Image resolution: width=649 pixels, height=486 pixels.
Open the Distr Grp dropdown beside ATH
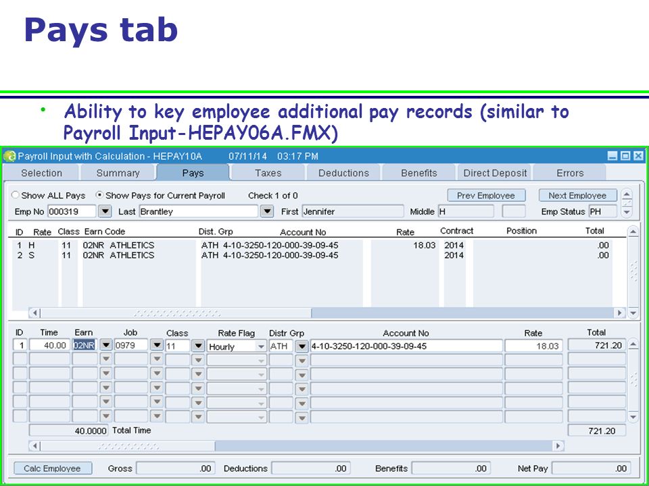coord(302,346)
